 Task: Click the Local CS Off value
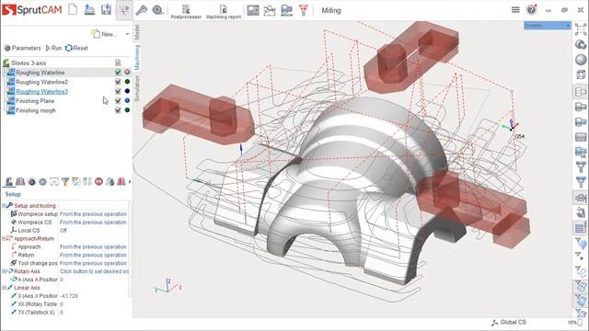click(x=64, y=231)
